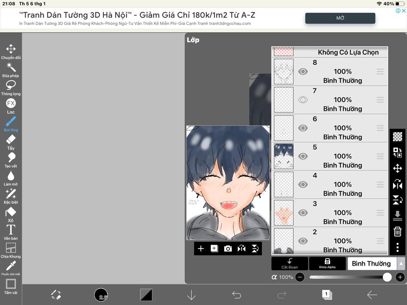Toggle visibility of layer 7
This screenshot has width=407, height=305.
[303, 100]
